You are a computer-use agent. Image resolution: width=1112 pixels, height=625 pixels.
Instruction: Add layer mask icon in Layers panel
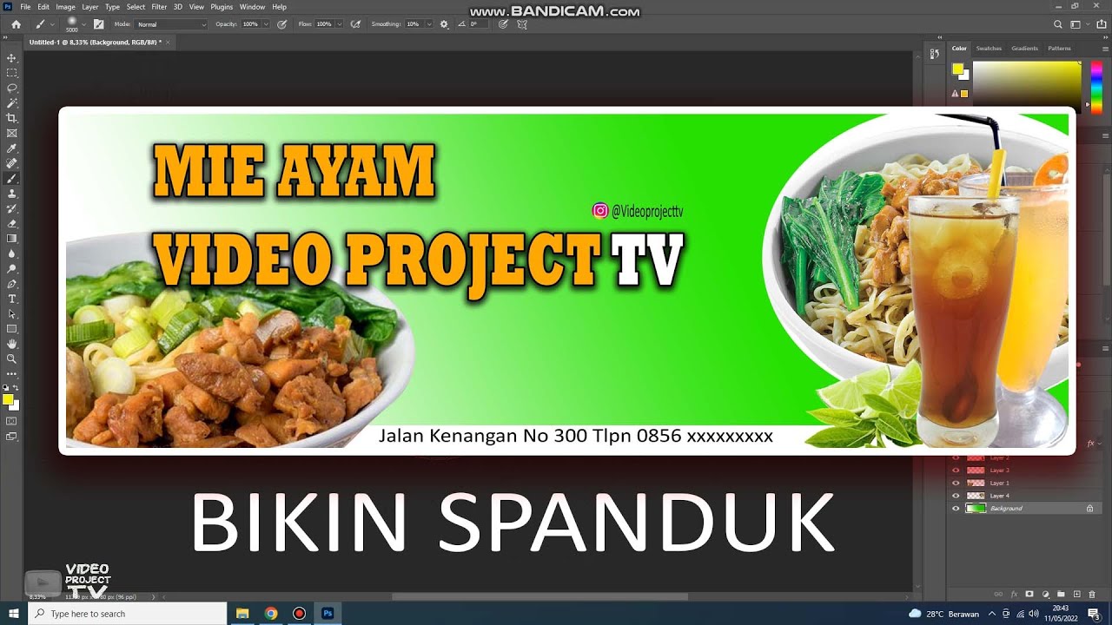(x=1029, y=595)
